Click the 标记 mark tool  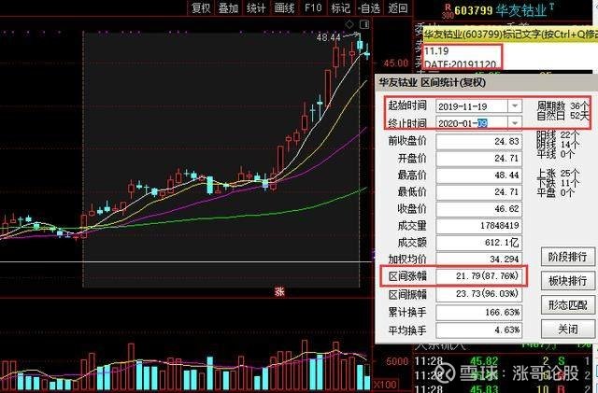[340, 8]
